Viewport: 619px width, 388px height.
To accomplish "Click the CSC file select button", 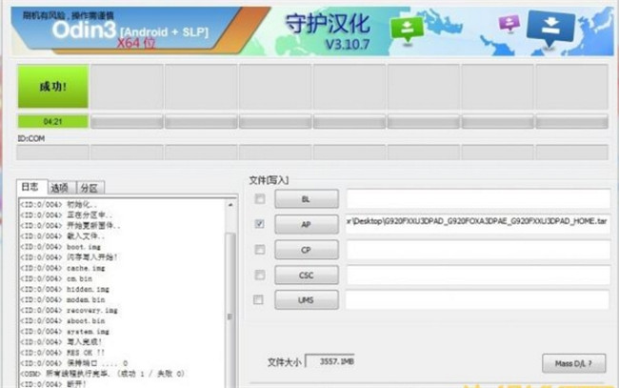I will tap(306, 275).
